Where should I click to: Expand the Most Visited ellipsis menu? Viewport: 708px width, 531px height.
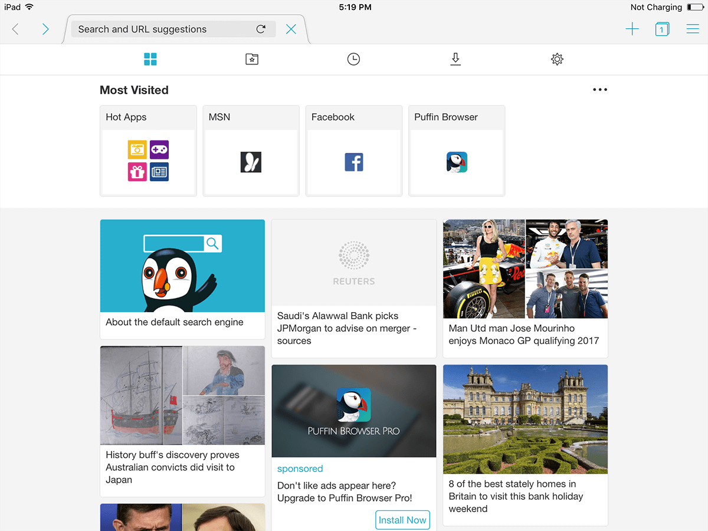pyautogui.click(x=599, y=89)
